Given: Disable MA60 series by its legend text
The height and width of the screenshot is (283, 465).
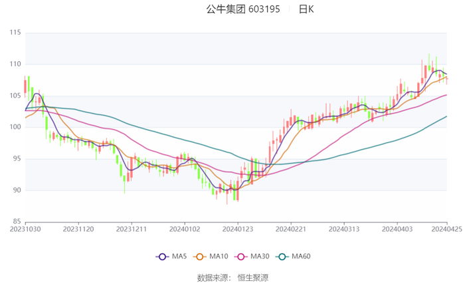Looking at the screenshot, I should coord(301,256).
